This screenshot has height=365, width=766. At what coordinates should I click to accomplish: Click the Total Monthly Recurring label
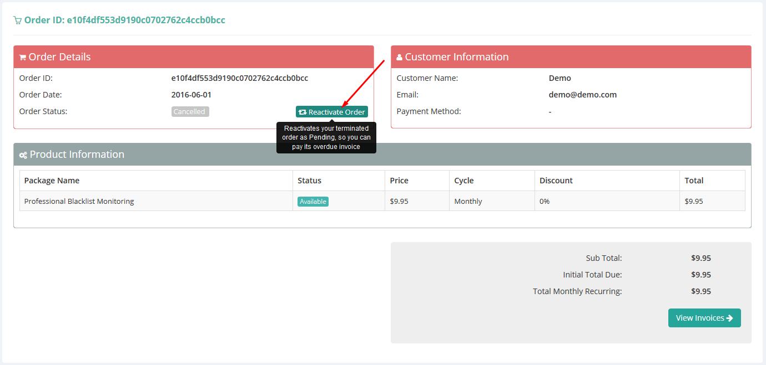point(577,291)
